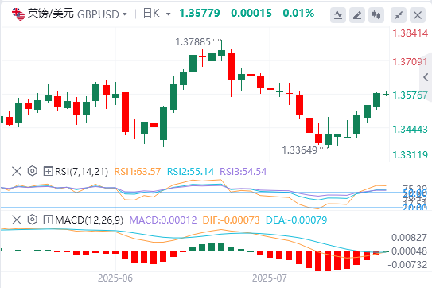Click the 2025-06 date axis label
The image size is (432, 288).
pos(115,278)
